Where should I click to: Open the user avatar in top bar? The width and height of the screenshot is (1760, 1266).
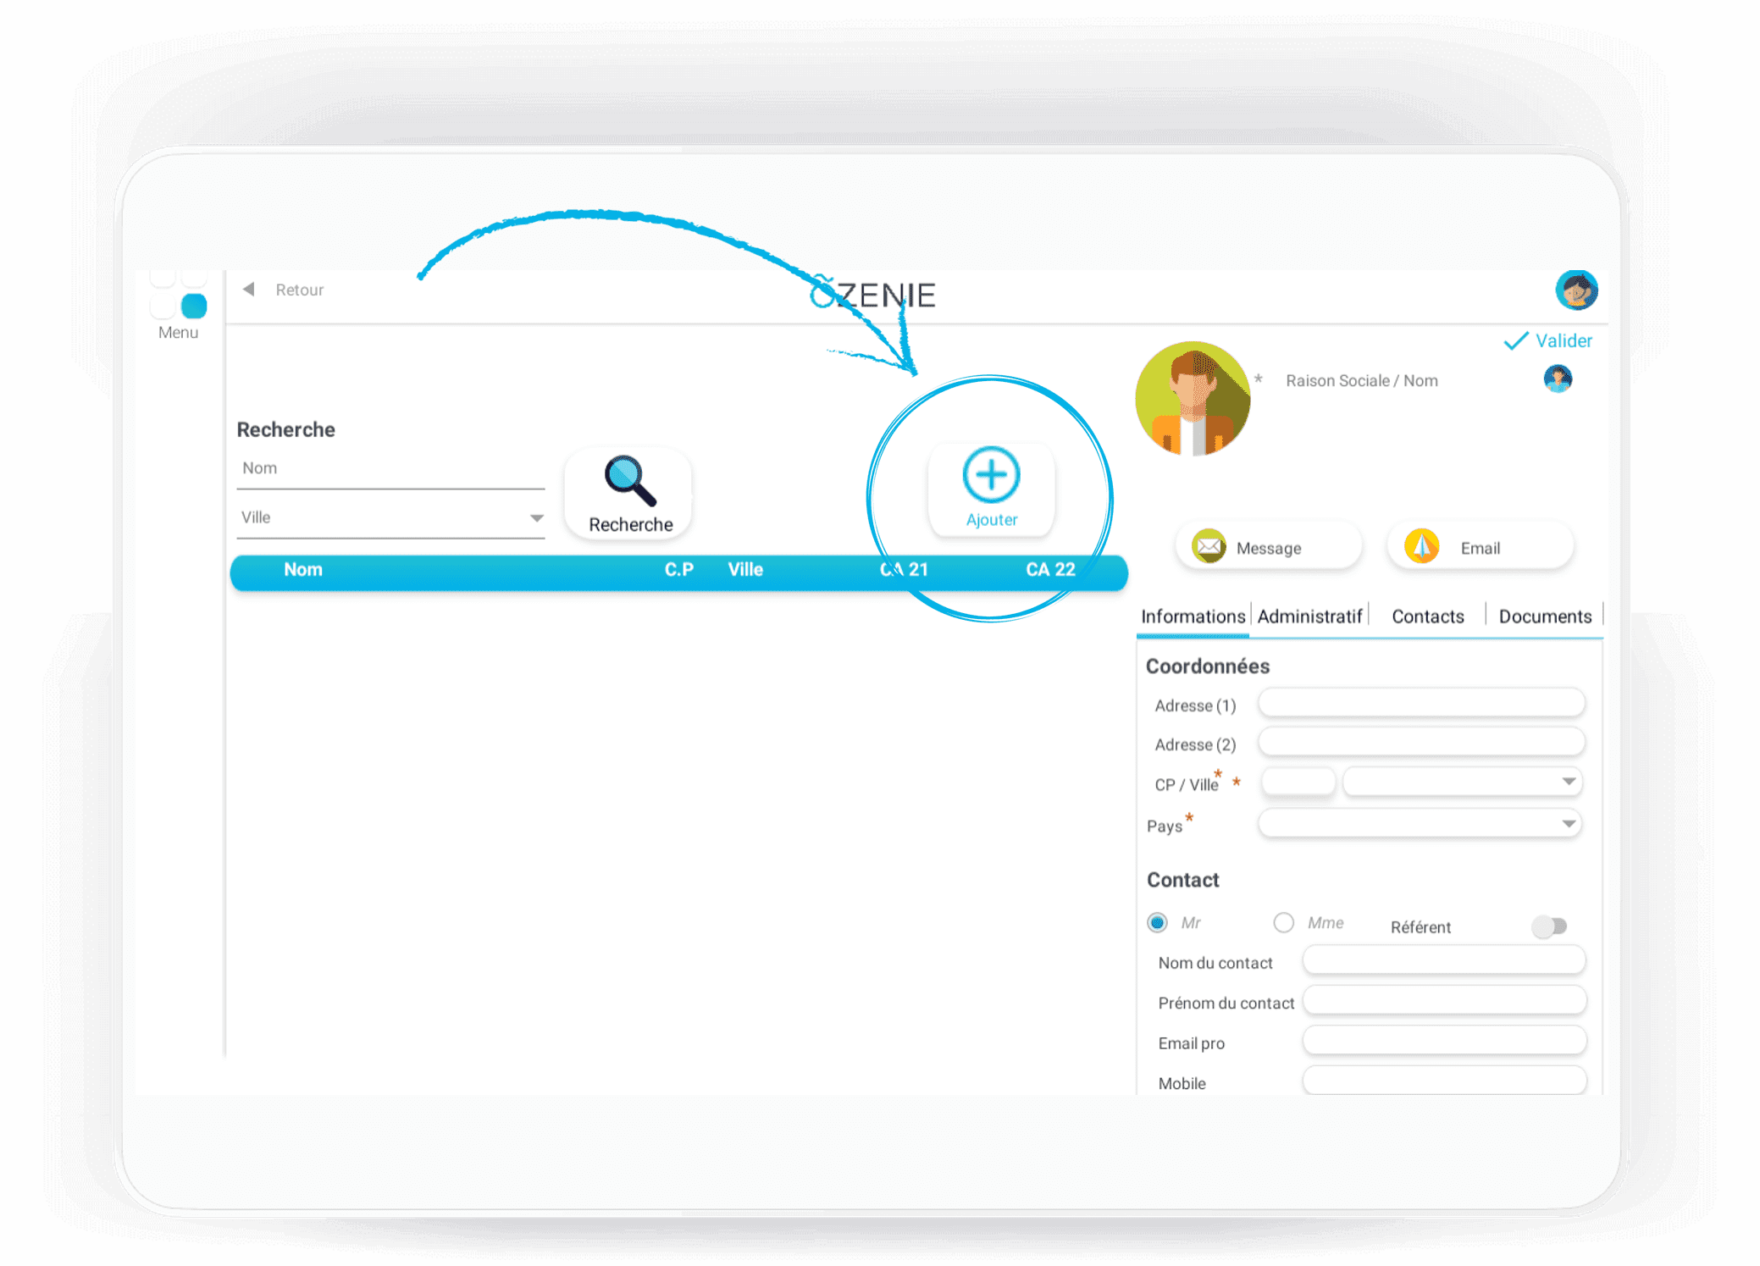click(x=1576, y=290)
